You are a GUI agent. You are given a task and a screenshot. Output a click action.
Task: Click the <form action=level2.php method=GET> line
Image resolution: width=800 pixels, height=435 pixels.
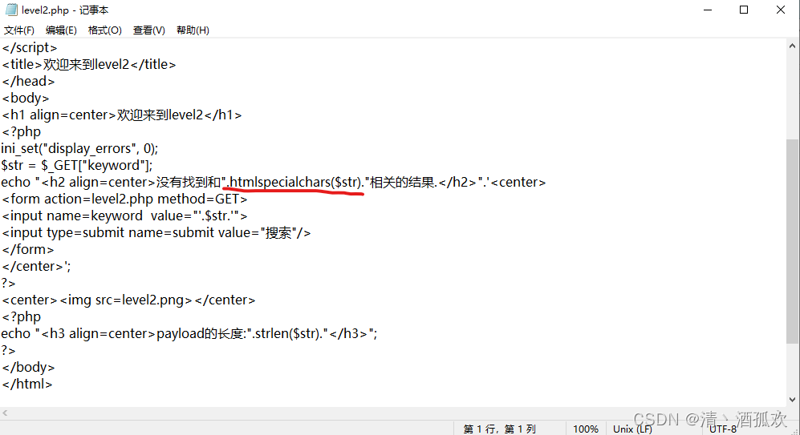point(124,199)
